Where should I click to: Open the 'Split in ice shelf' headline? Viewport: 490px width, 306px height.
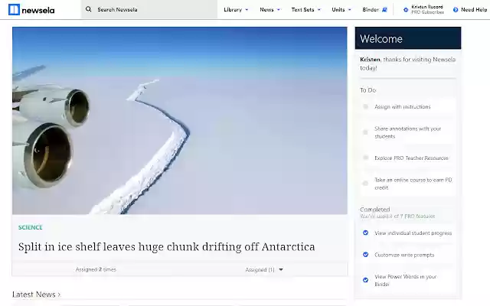pyautogui.click(x=167, y=246)
